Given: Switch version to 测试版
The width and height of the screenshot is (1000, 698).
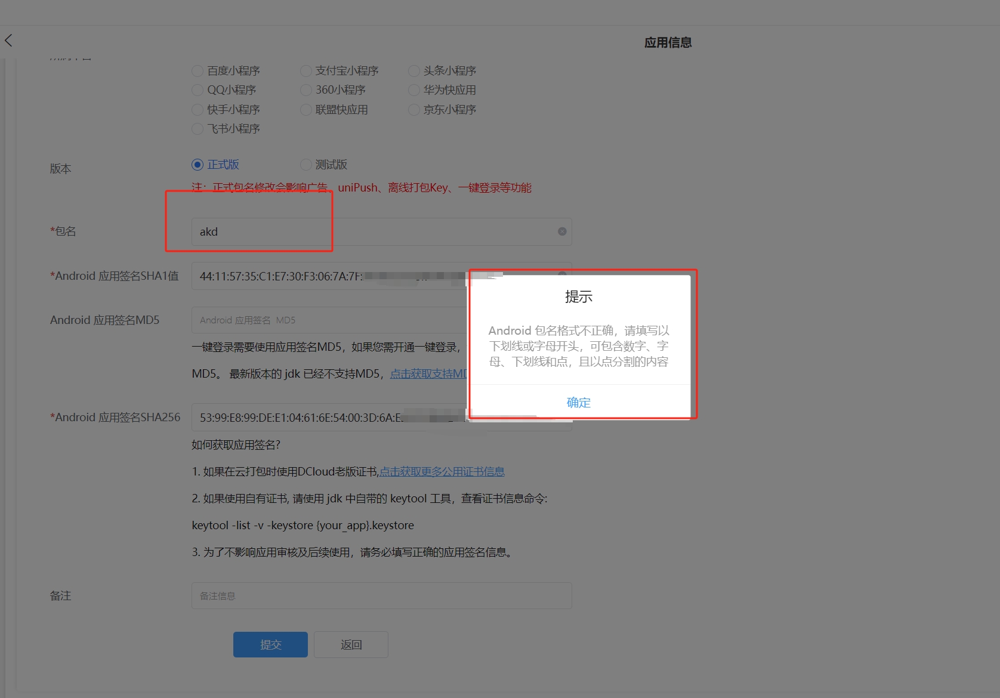Looking at the screenshot, I should [x=305, y=165].
